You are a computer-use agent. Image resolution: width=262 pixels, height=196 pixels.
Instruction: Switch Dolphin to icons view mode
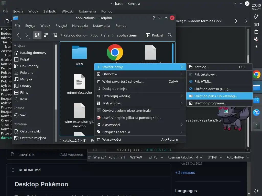[37, 35]
